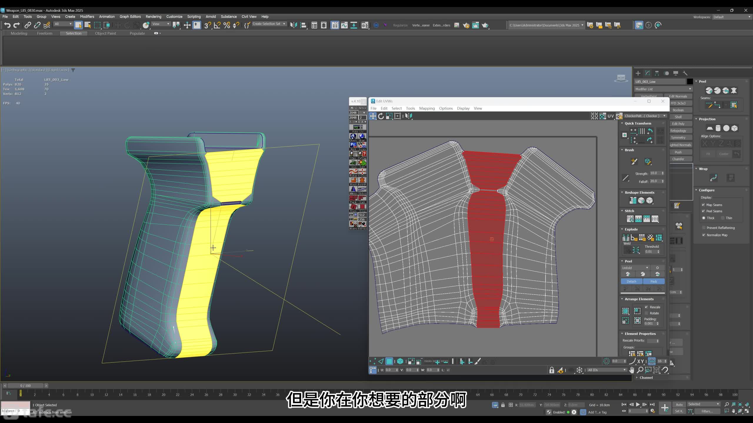Image resolution: width=753 pixels, height=423 pixels.
Task: Click the Lock Selection padlock in Edit UVWs
Action: point(552,370)
